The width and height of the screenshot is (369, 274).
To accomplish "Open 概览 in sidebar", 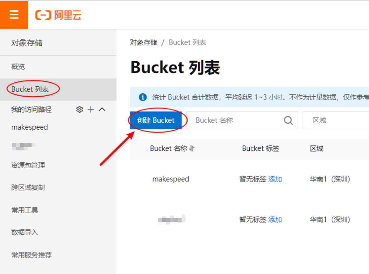I will tap(18, 67).
